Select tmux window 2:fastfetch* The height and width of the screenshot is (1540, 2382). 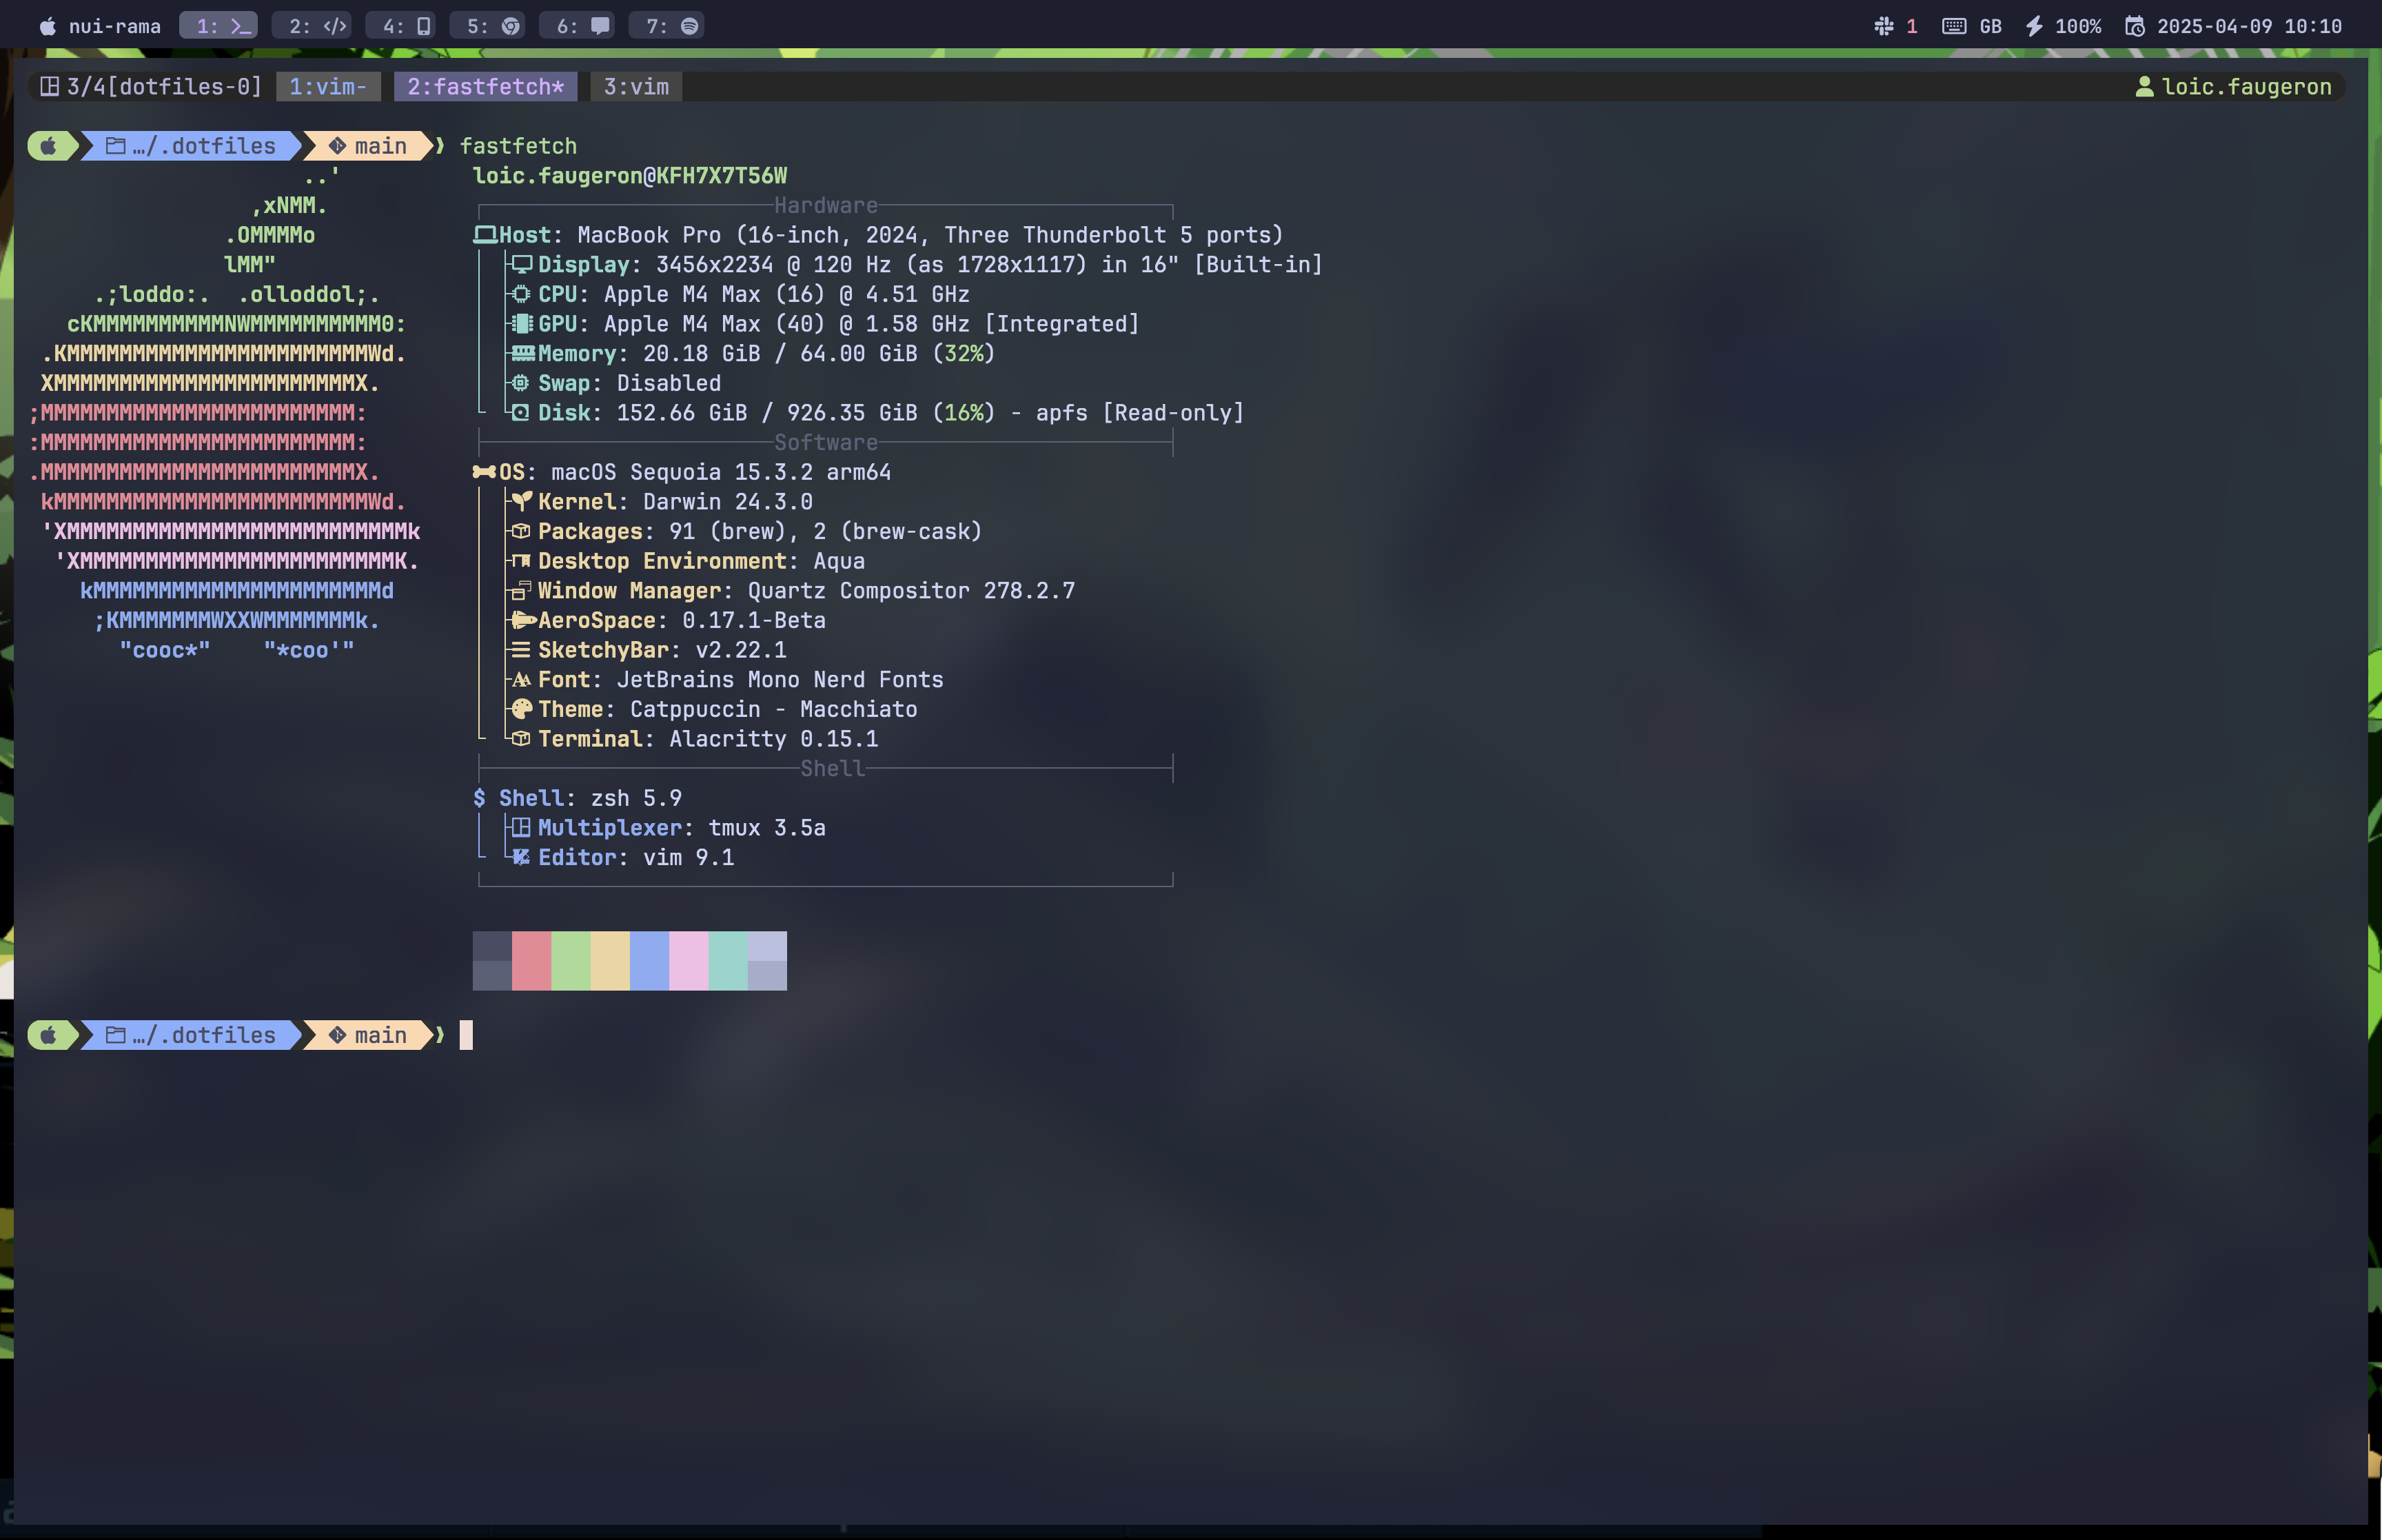pyautogui.click(x=486, y=87)
